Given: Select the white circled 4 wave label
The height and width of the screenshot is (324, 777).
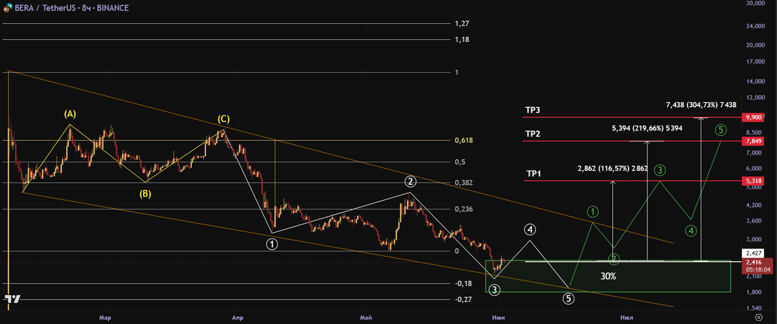Looking at the screenshot, I should [x=530, y=229].
